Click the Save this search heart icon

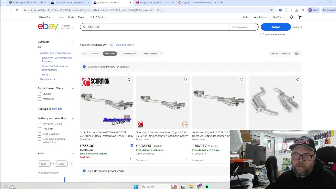point(112,45)
